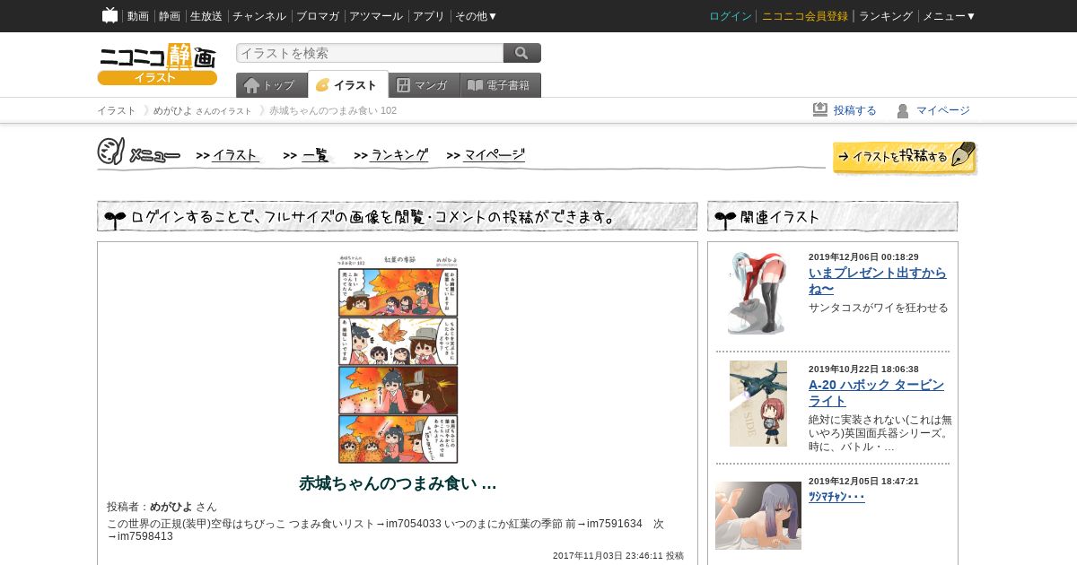Click date 2019年12月05日 18:47:21
The width and height of the screenshot is (1077, 565).
tap(863, 482)
